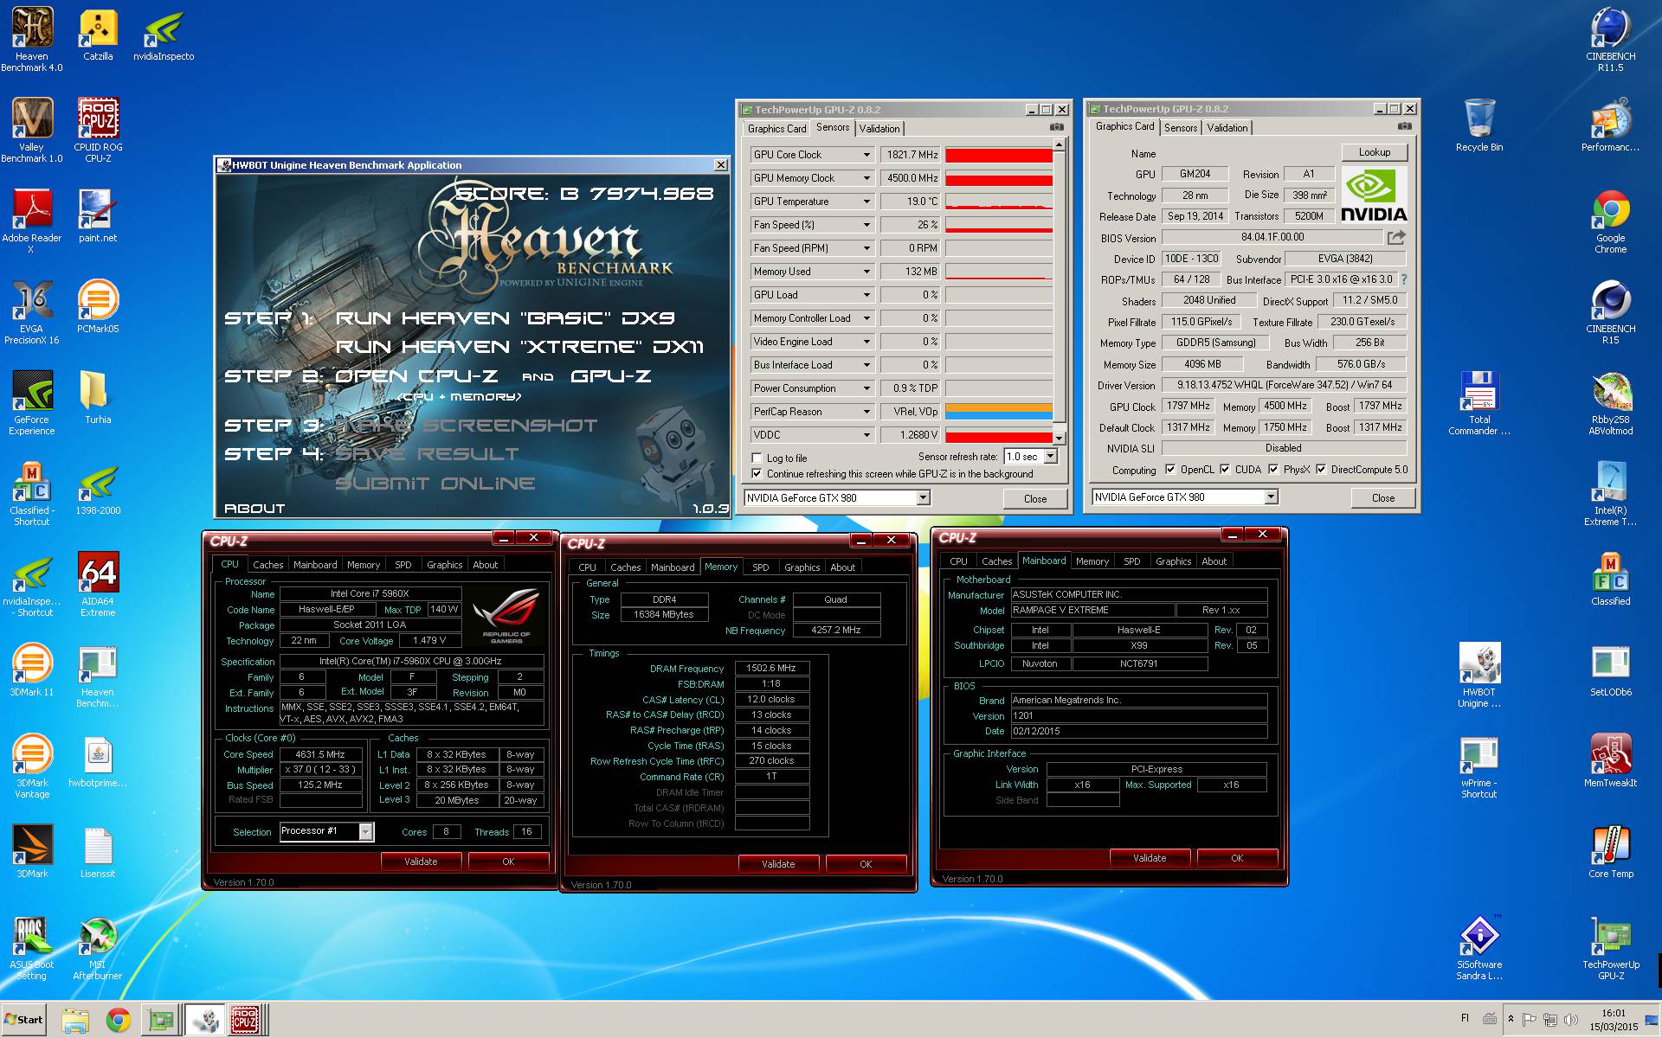Viewport: 1662px width, 1038px height.
Task: Open SPD tab in CPU-Z Memory window
Action: coord(760,567)
